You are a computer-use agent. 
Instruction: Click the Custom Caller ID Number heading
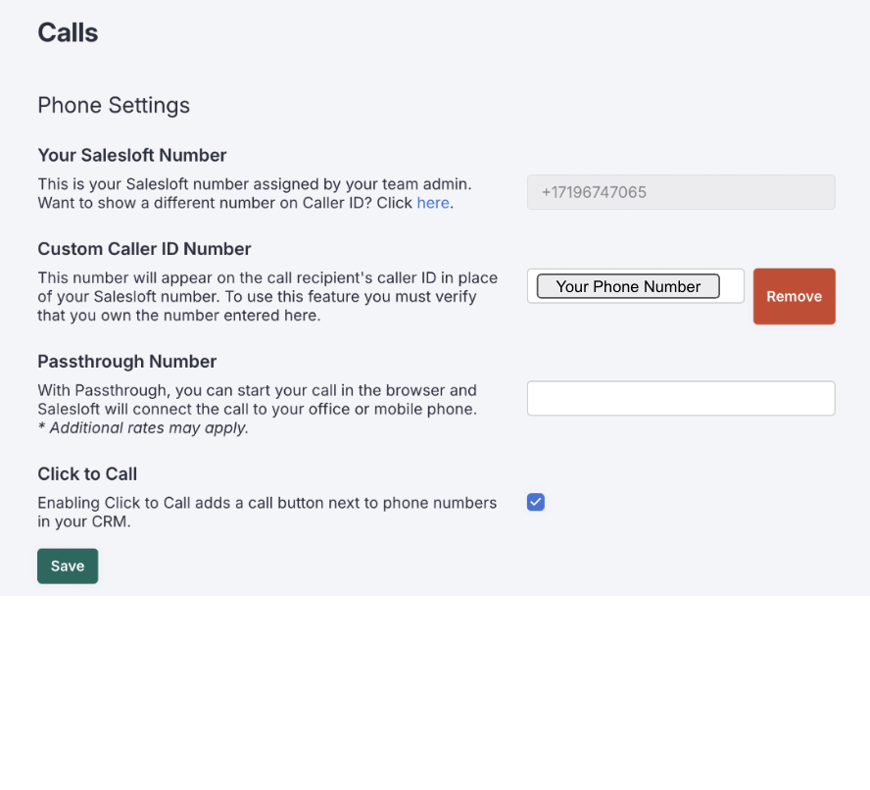point(143,248)
